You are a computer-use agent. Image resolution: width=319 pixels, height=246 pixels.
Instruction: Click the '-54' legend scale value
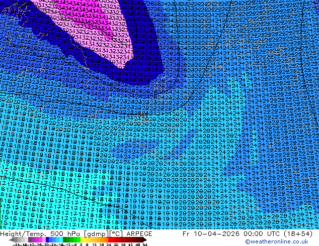pos(16,245)
